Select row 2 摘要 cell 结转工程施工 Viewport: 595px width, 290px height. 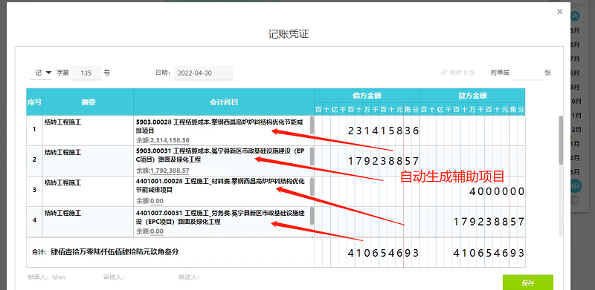coord(88,161)
